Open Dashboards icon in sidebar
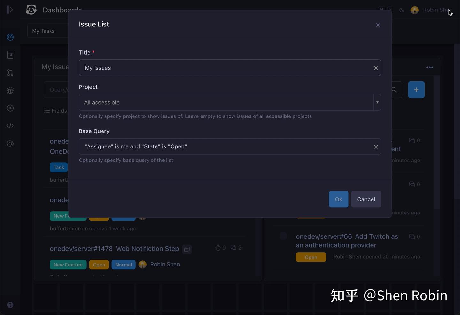The height and width of the screenshot is (315, 460). (x=10, y=37)
